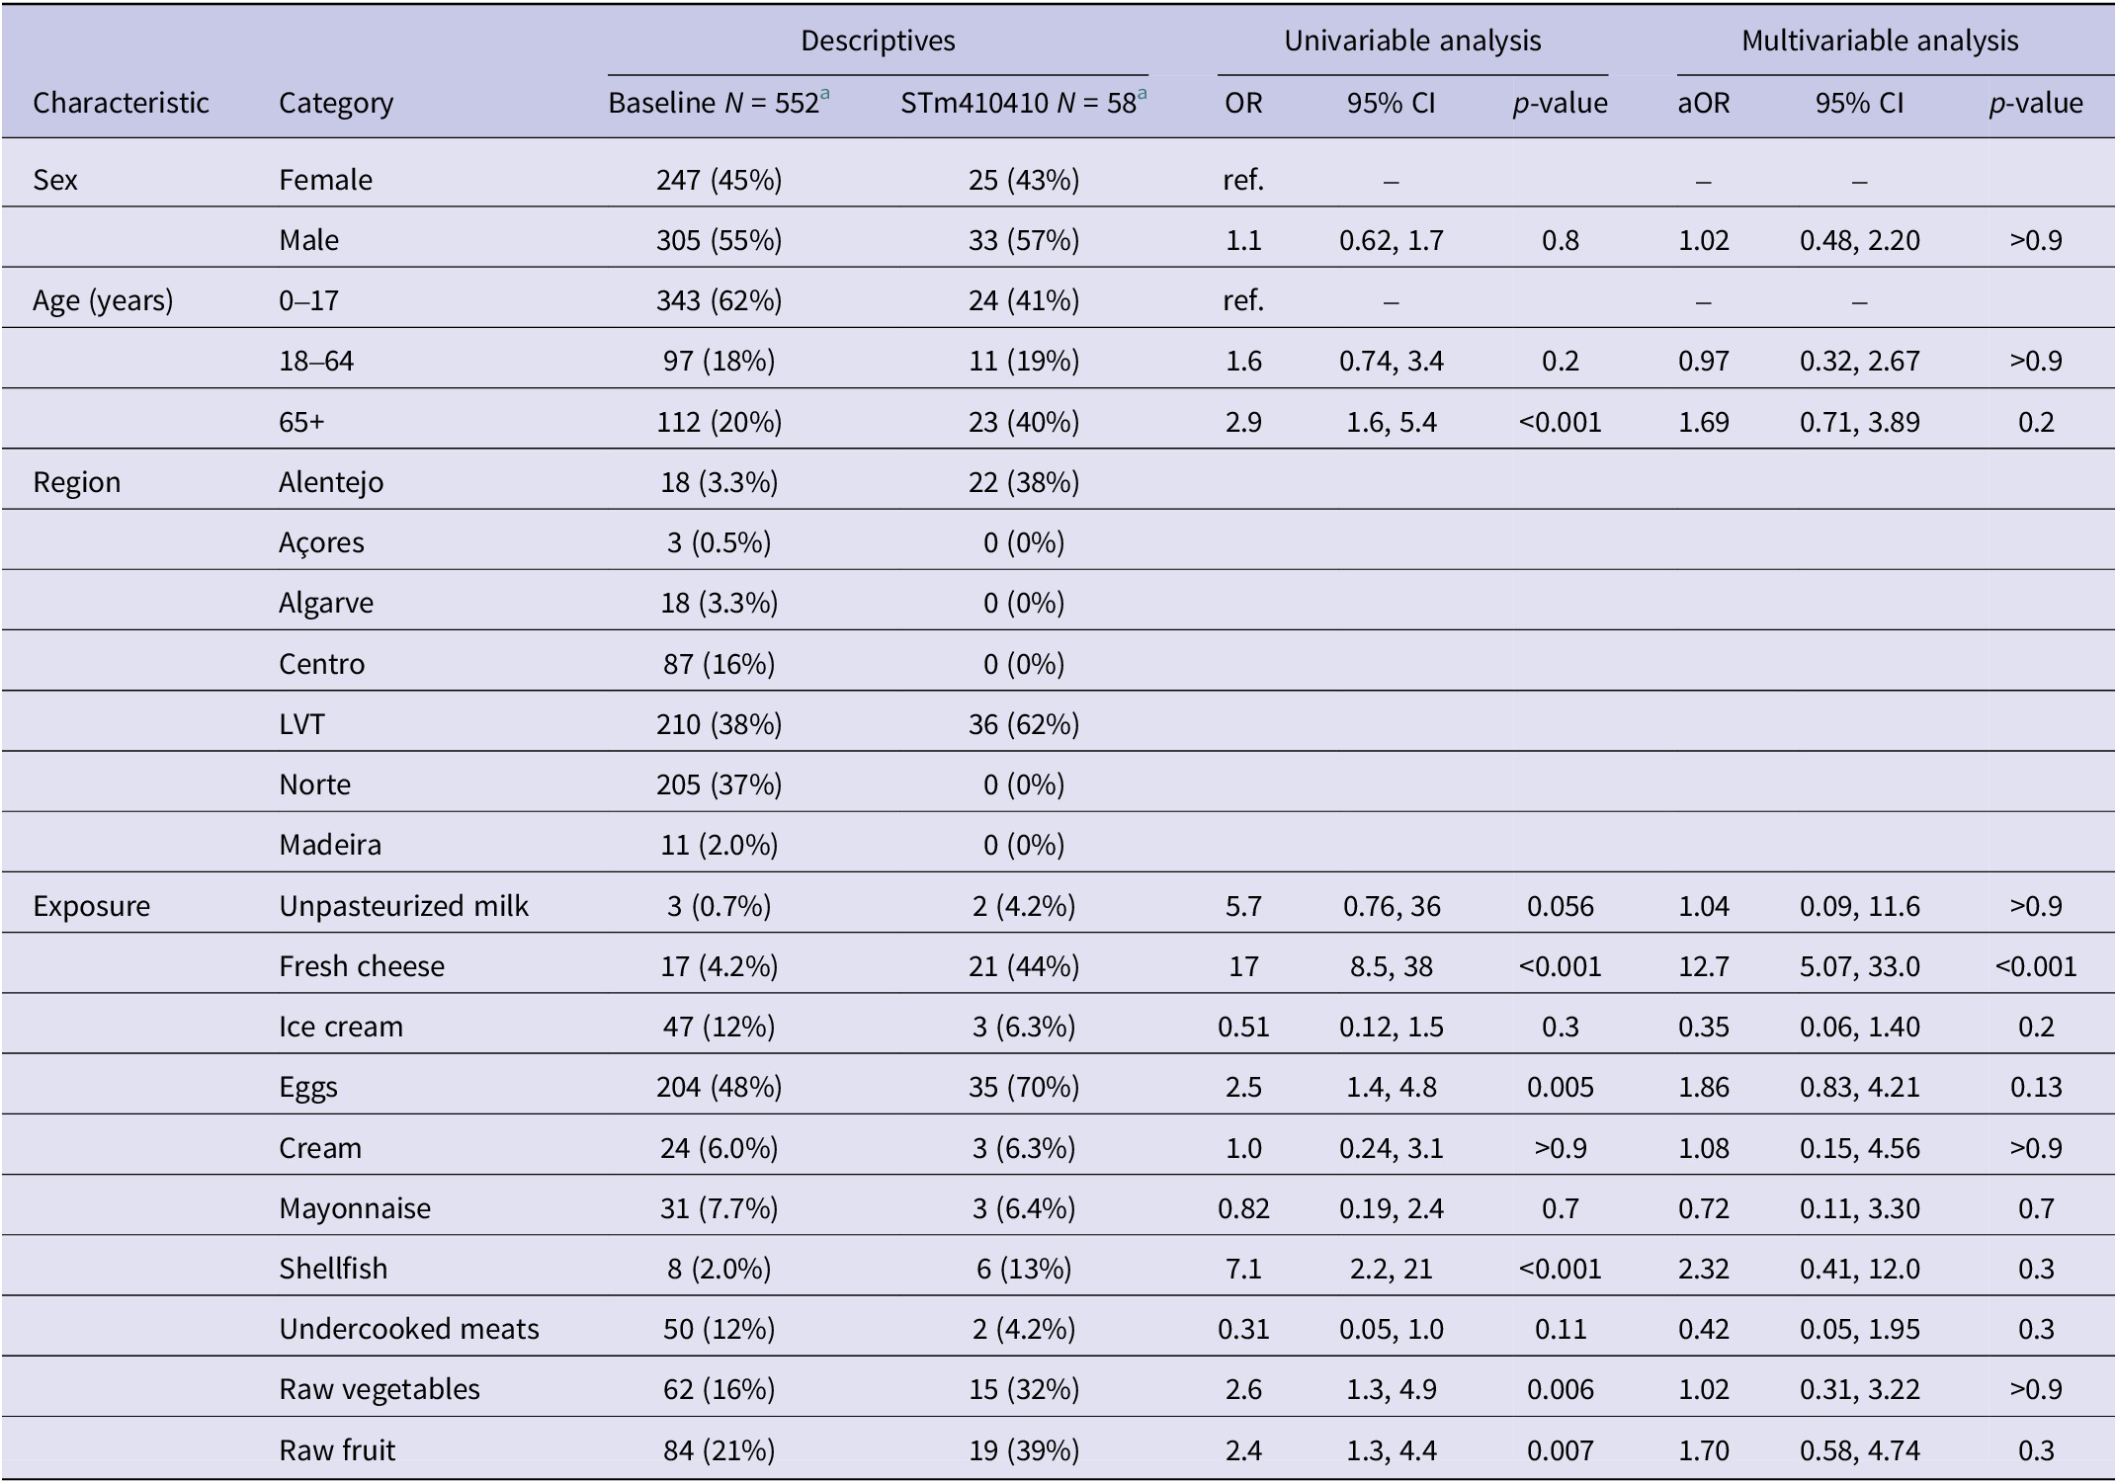The height and width of the screenshot is (1483, 2117).
Task: Click the 'Raw fruit' row label
Action: pyautogui.click(x=337, y=1449)
